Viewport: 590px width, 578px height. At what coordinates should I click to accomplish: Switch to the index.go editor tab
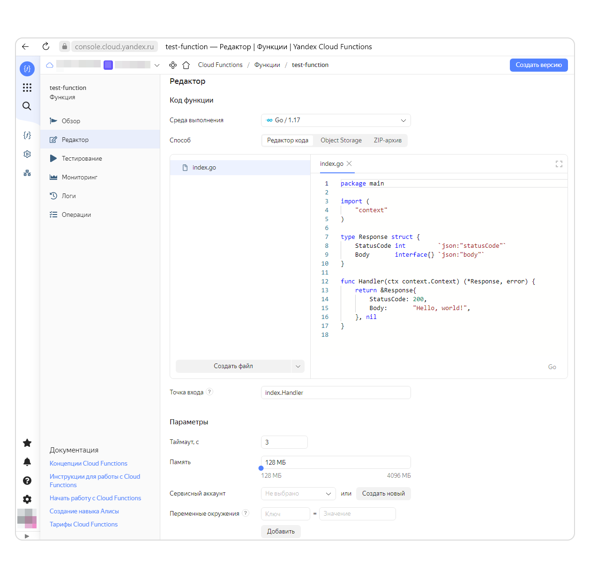click(x=331, y=164)
